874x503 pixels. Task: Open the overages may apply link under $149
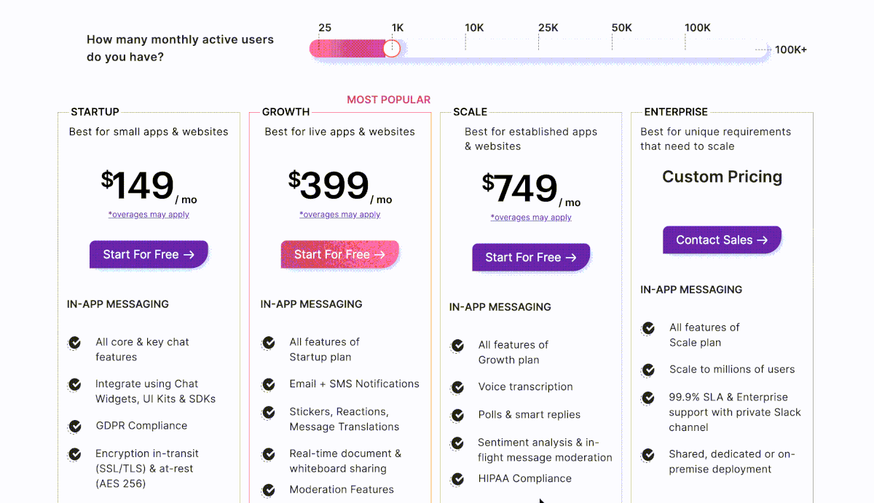point(149,215)
